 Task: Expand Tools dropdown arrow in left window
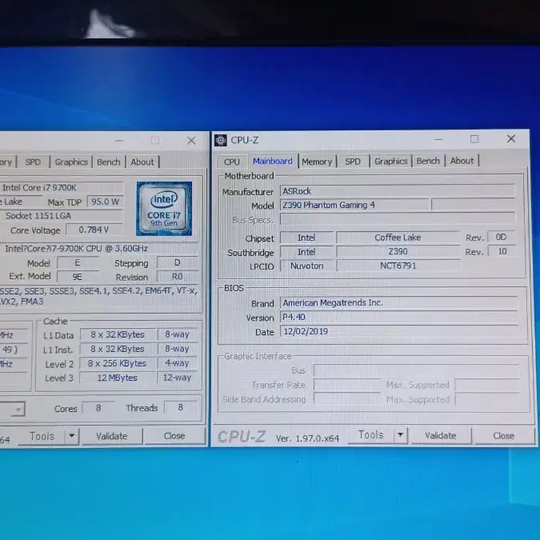pos(72,436)
